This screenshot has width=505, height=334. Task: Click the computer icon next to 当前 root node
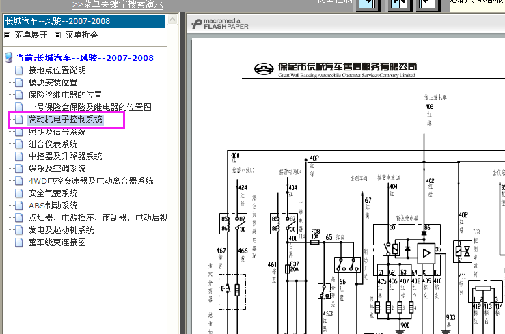click(9, 58)
